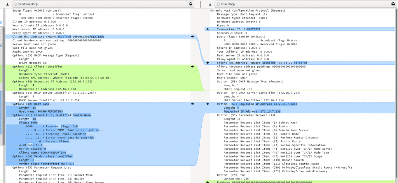This screenshot has width=398, height=183.
Task: Pull Requested IP 172.16.7.131 block to left
Action: click(208, 104)
